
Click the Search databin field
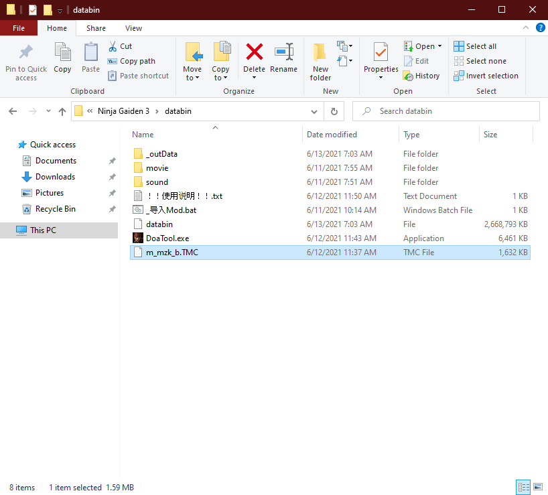tap(446, 111)
